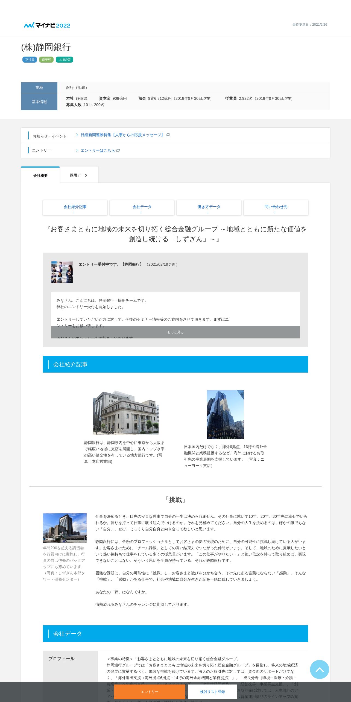
Task: Click the external link icon beside エントリーはこちら
Action: 118,150
